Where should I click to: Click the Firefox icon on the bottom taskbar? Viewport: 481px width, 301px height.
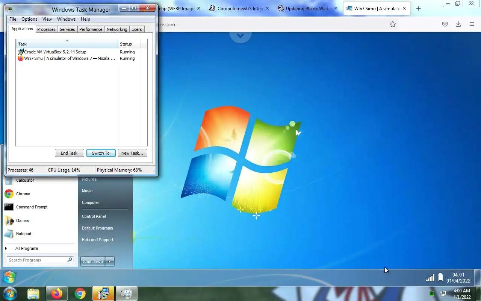point(57,294)
